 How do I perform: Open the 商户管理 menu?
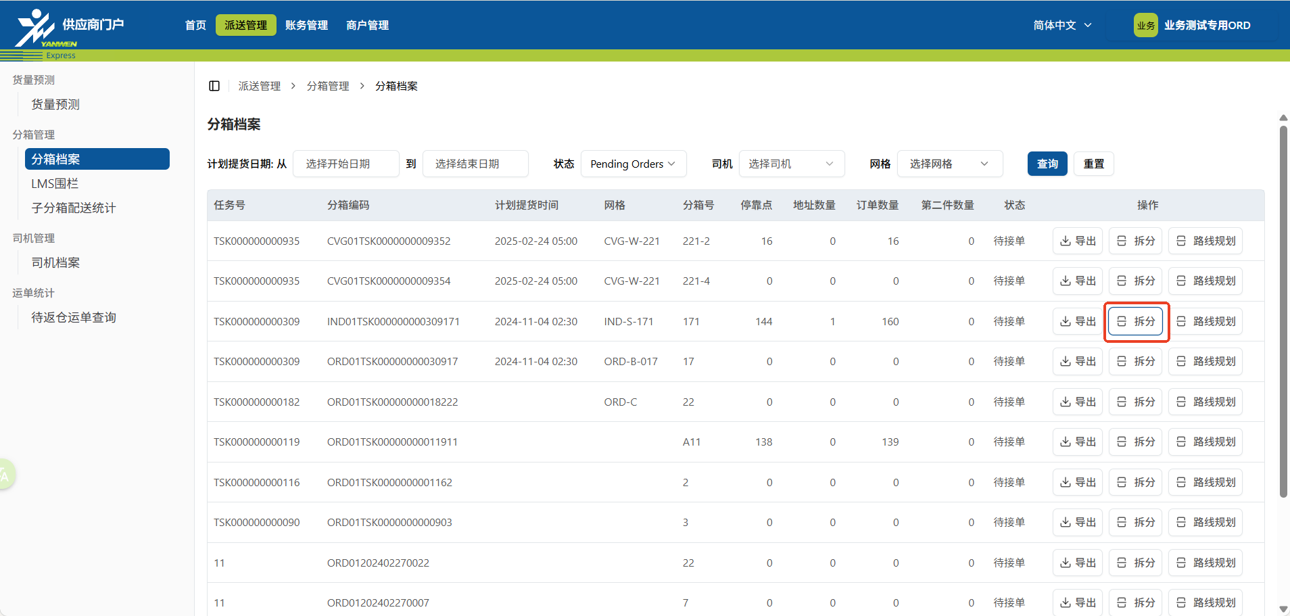coord(367,25)
